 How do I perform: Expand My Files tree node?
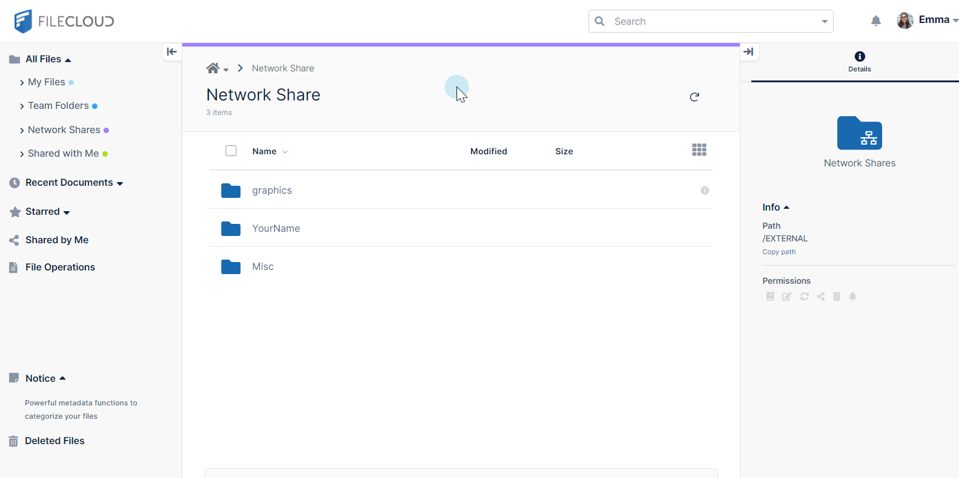point(22,82)
